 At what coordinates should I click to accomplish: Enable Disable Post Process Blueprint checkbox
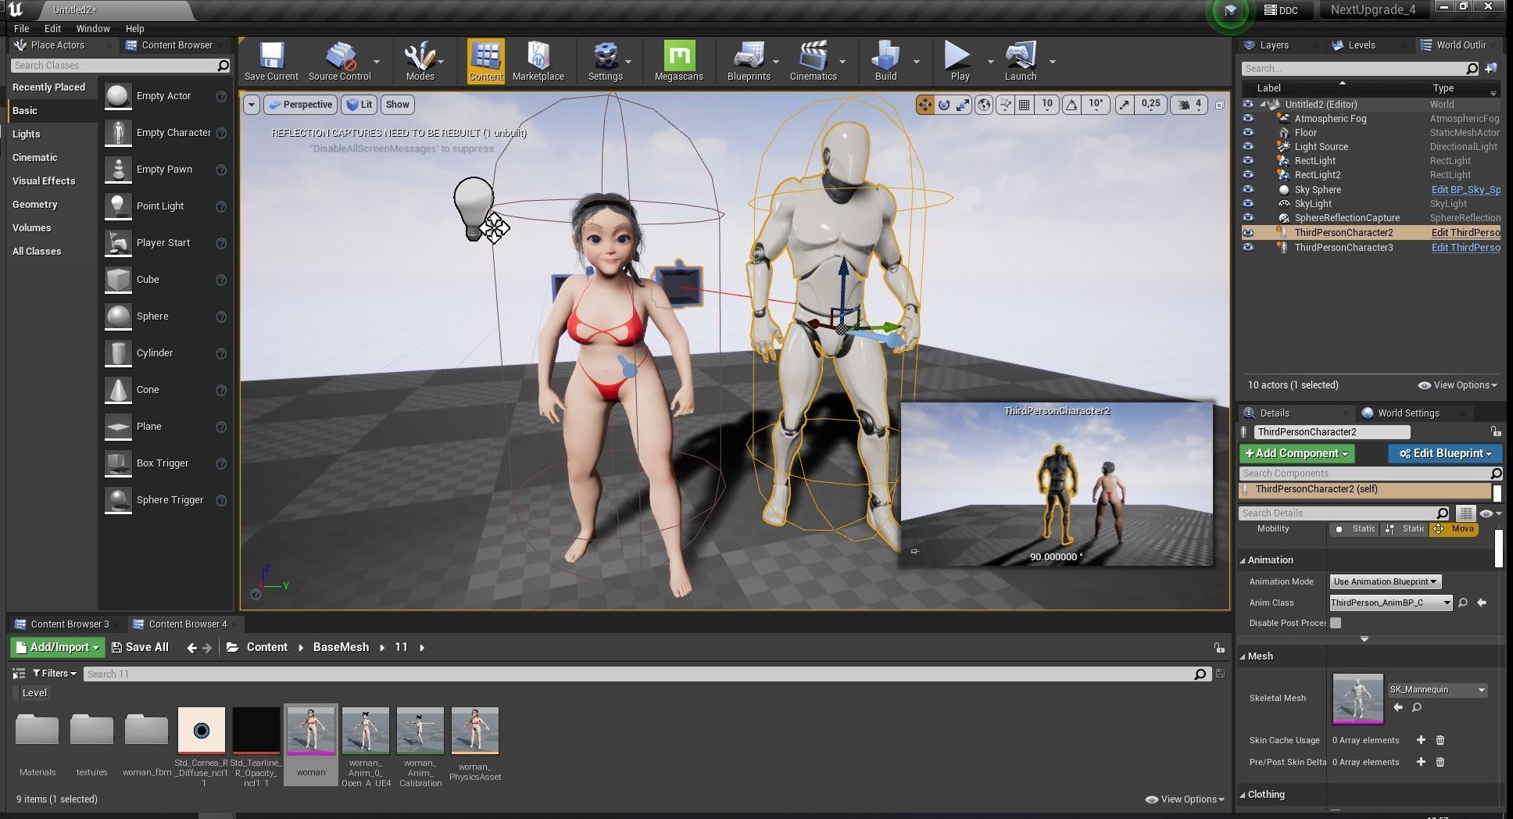(x=1336, y=623)
